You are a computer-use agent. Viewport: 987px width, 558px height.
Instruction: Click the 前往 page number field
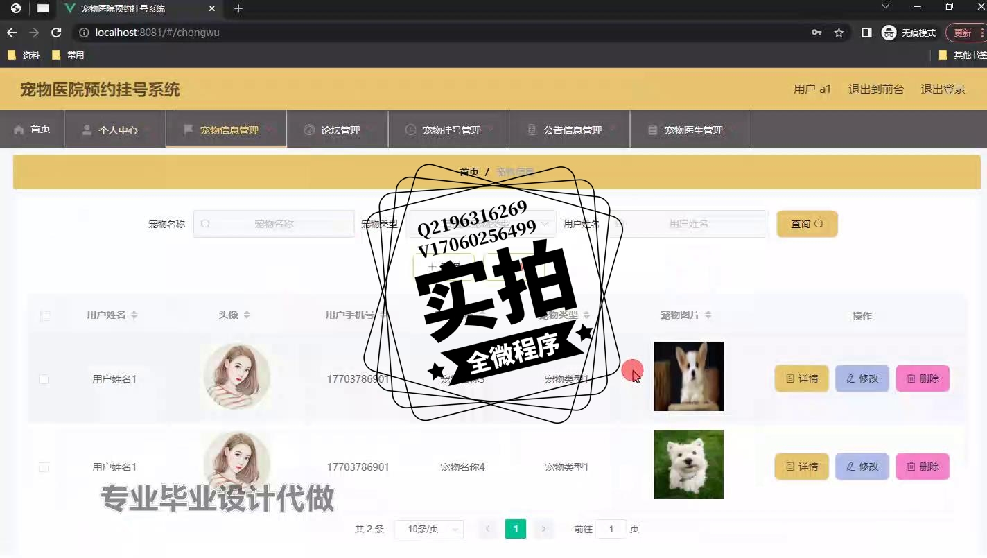click(x=611, y=529)
